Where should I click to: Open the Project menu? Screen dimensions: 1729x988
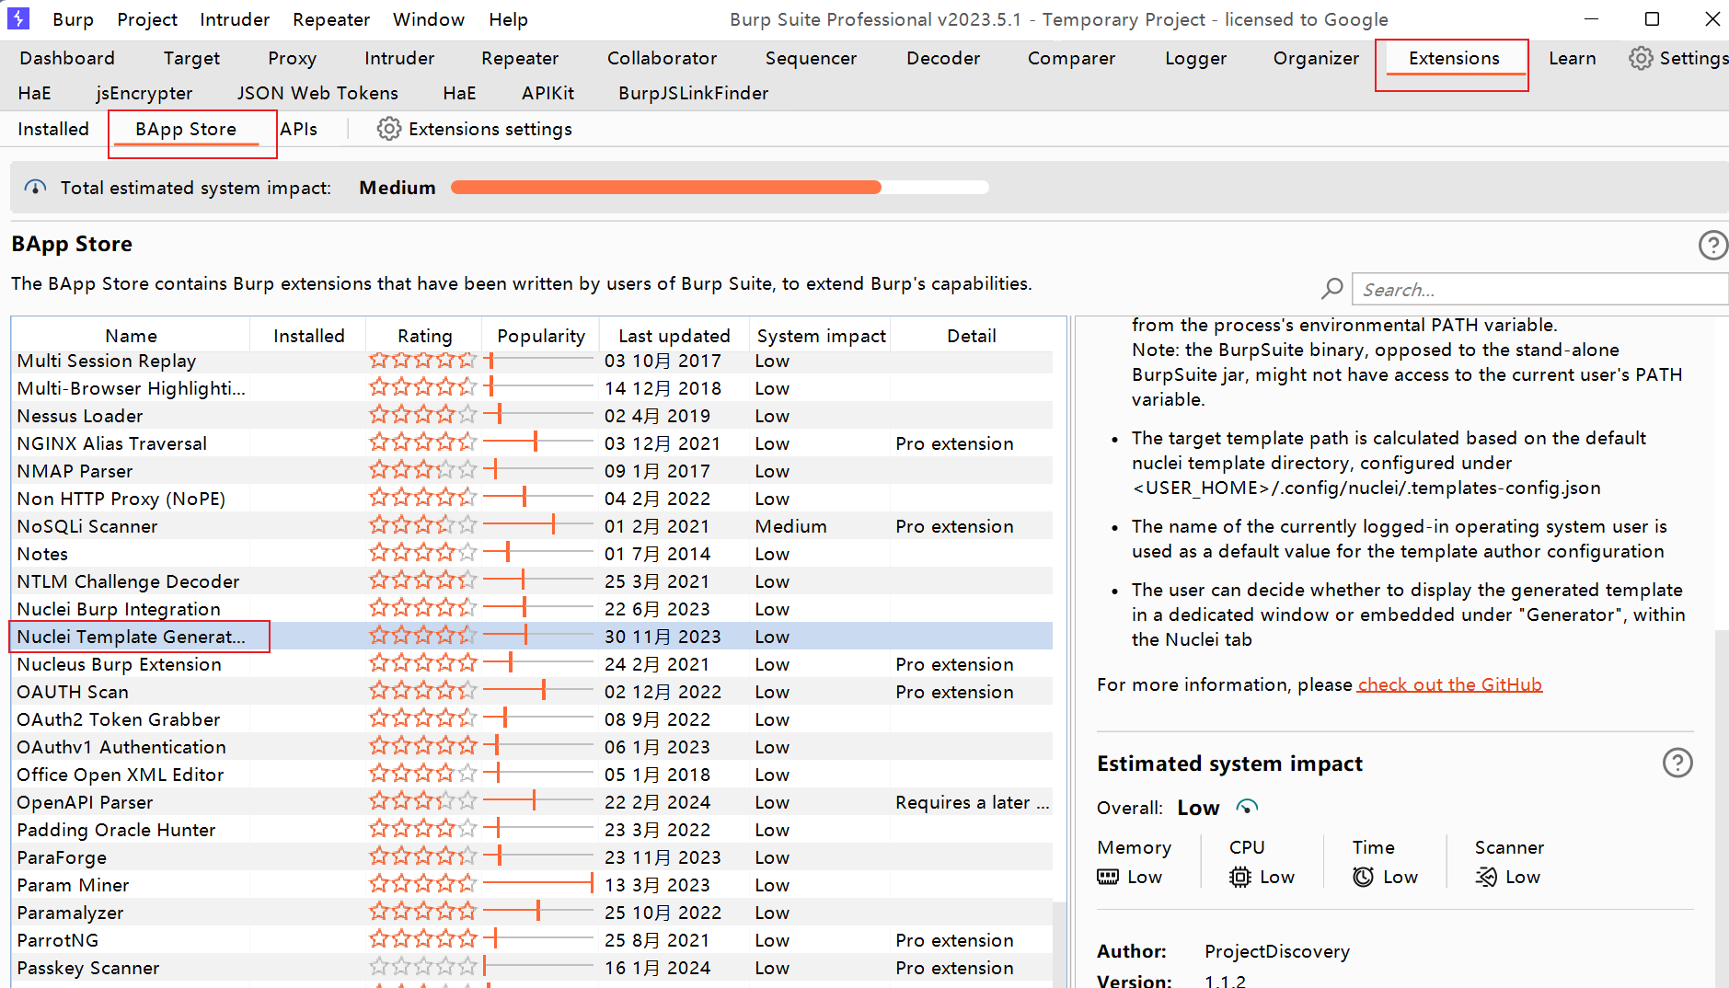tap(147, 19)
